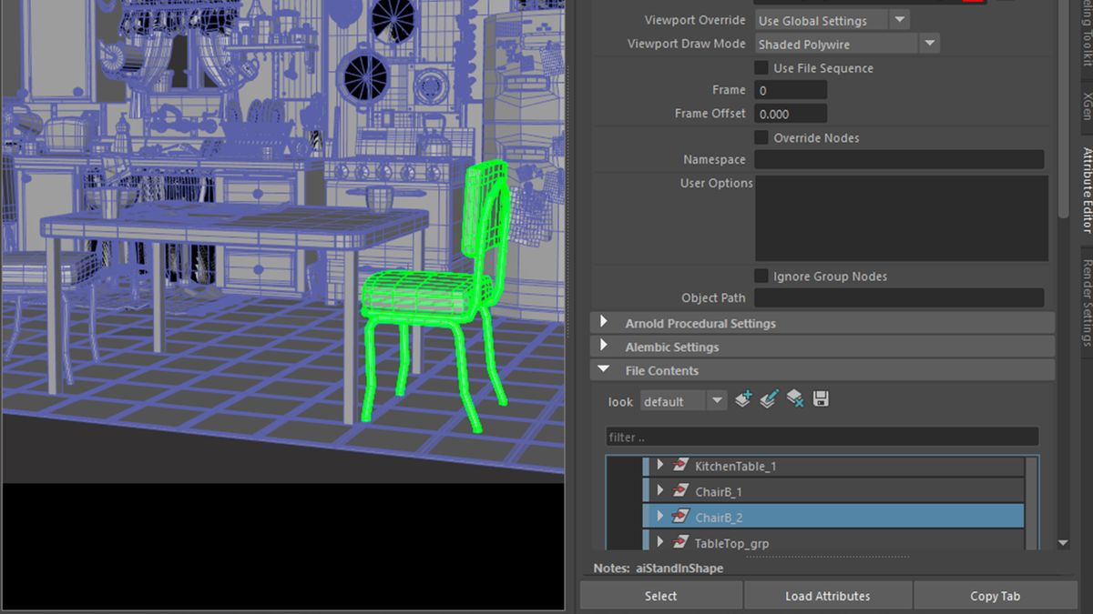This screenshot has width=1093, height=614.
Task: Click the User Options text area
Action: [902, 218]
